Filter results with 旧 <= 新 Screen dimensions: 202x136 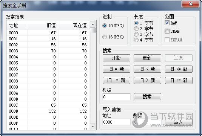(179, 69)
